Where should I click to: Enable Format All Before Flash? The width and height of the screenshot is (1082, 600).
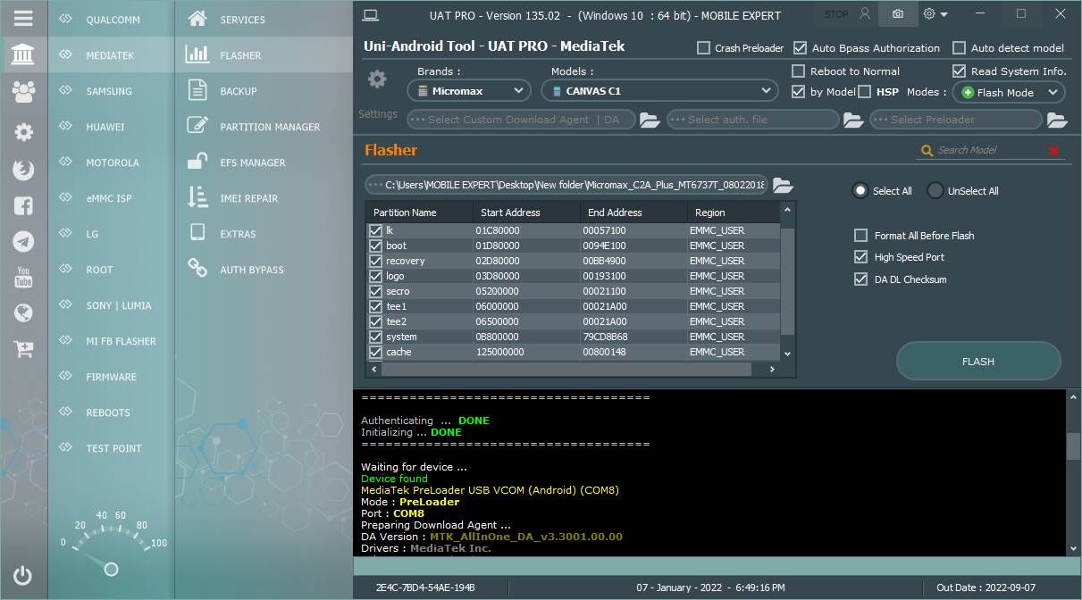[861, 236]
